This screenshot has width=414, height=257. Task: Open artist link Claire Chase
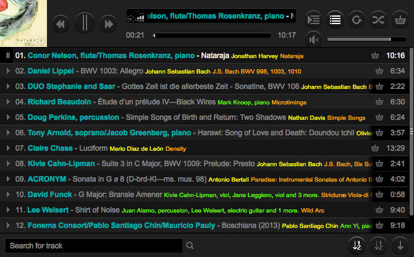pos(50,148)
